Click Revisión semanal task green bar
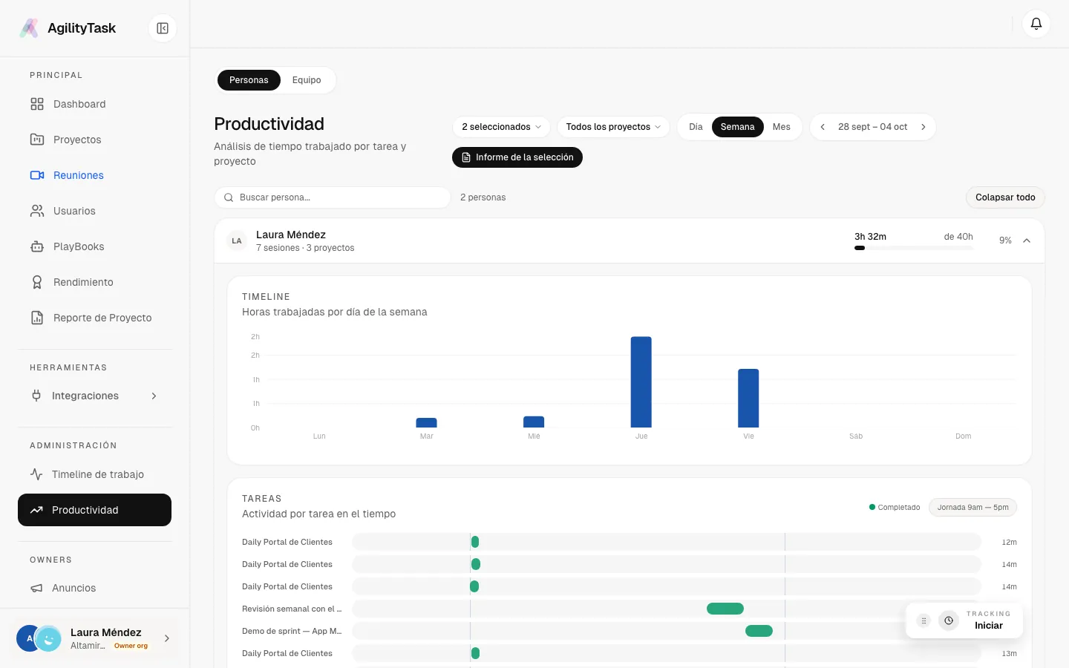Image resolution: width=1069 pixels, height=668 pixels. [725, 609]
